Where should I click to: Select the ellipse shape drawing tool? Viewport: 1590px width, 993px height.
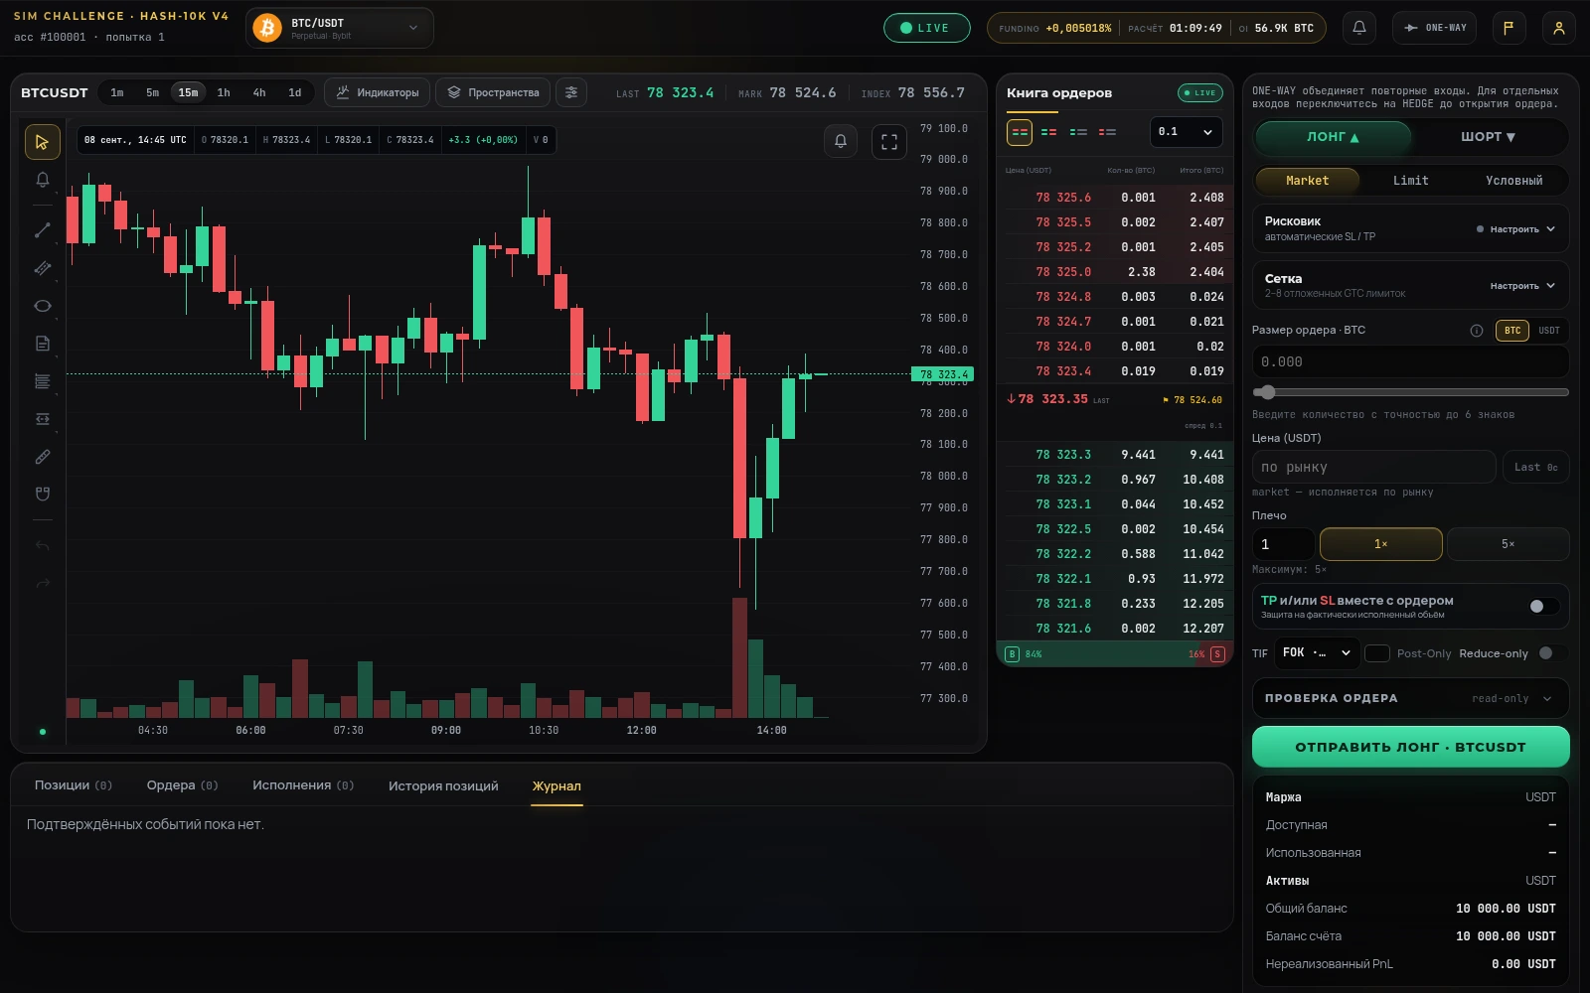pyautogui.click(x=42, y=306)
